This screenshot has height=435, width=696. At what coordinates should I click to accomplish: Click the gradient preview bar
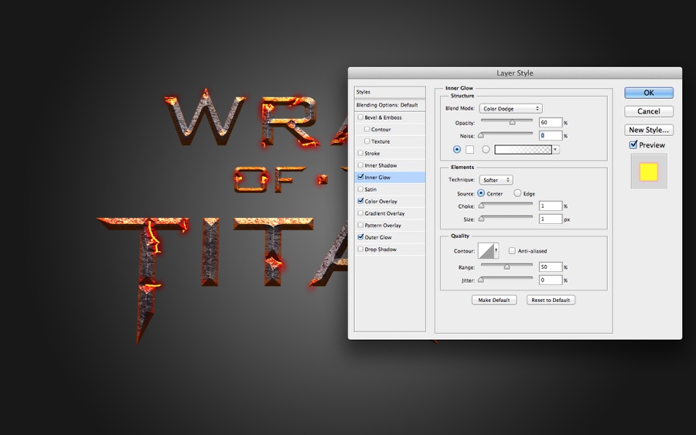(x=523, y=149)
